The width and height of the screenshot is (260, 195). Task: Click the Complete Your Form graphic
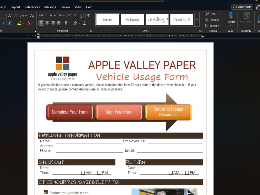pyautogui.click(x=70, y=112)
